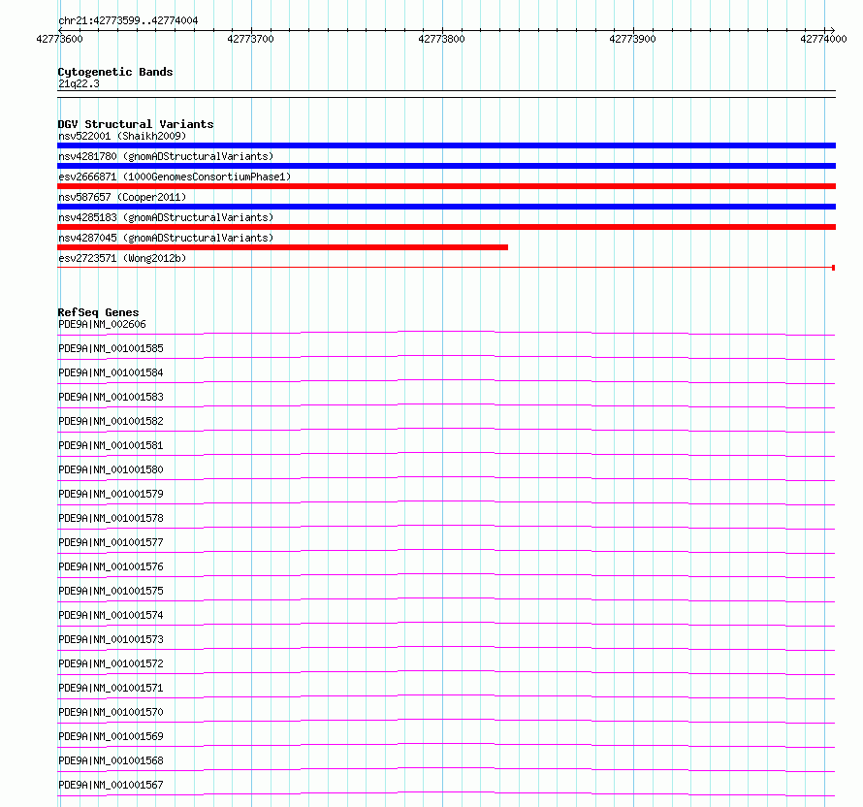This screenshot has width=863, height=807.
Task: Click variant label nsv4287045 (gnomADStructuralVariants)
Action: (x=166, y=238)
